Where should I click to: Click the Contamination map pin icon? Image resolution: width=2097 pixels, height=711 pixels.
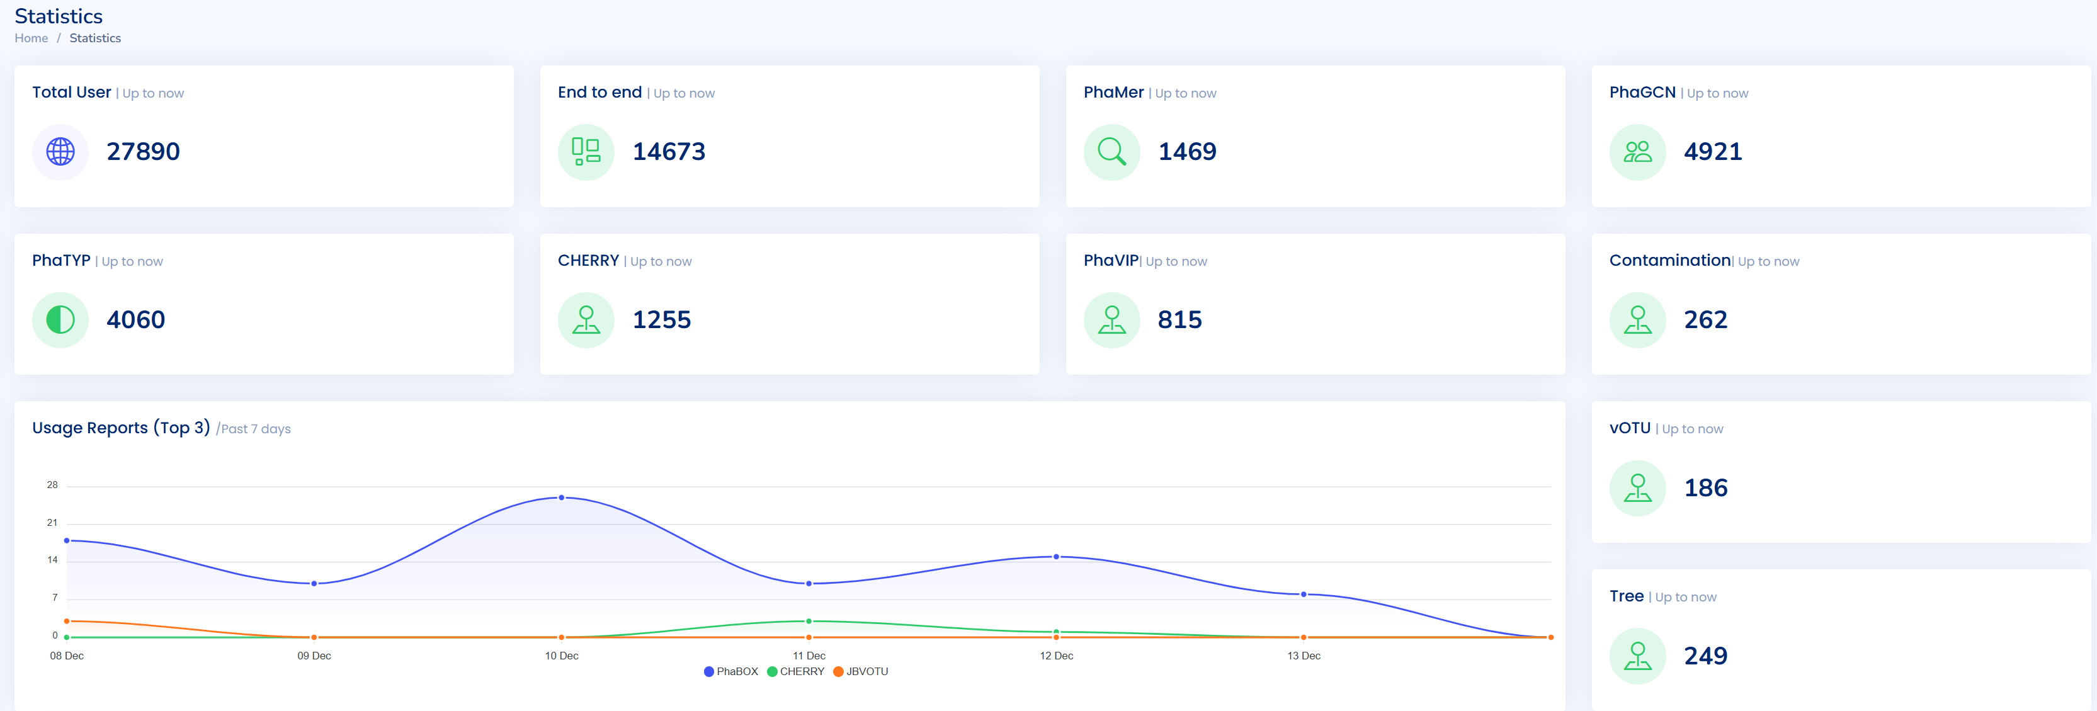[x=1637, y=320]
